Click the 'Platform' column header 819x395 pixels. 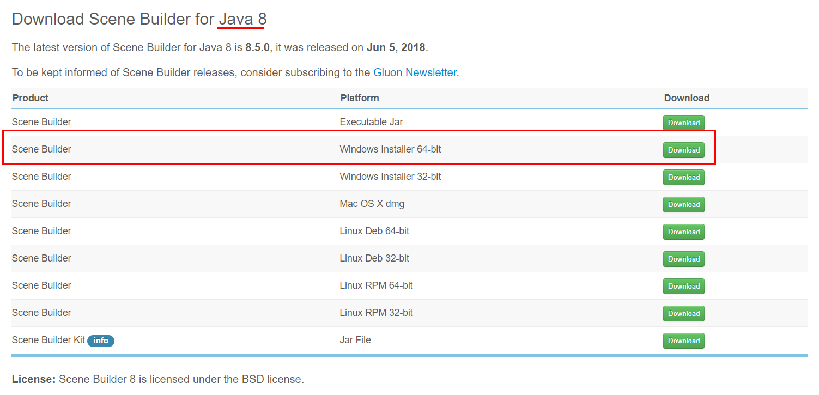pos(360,98)
